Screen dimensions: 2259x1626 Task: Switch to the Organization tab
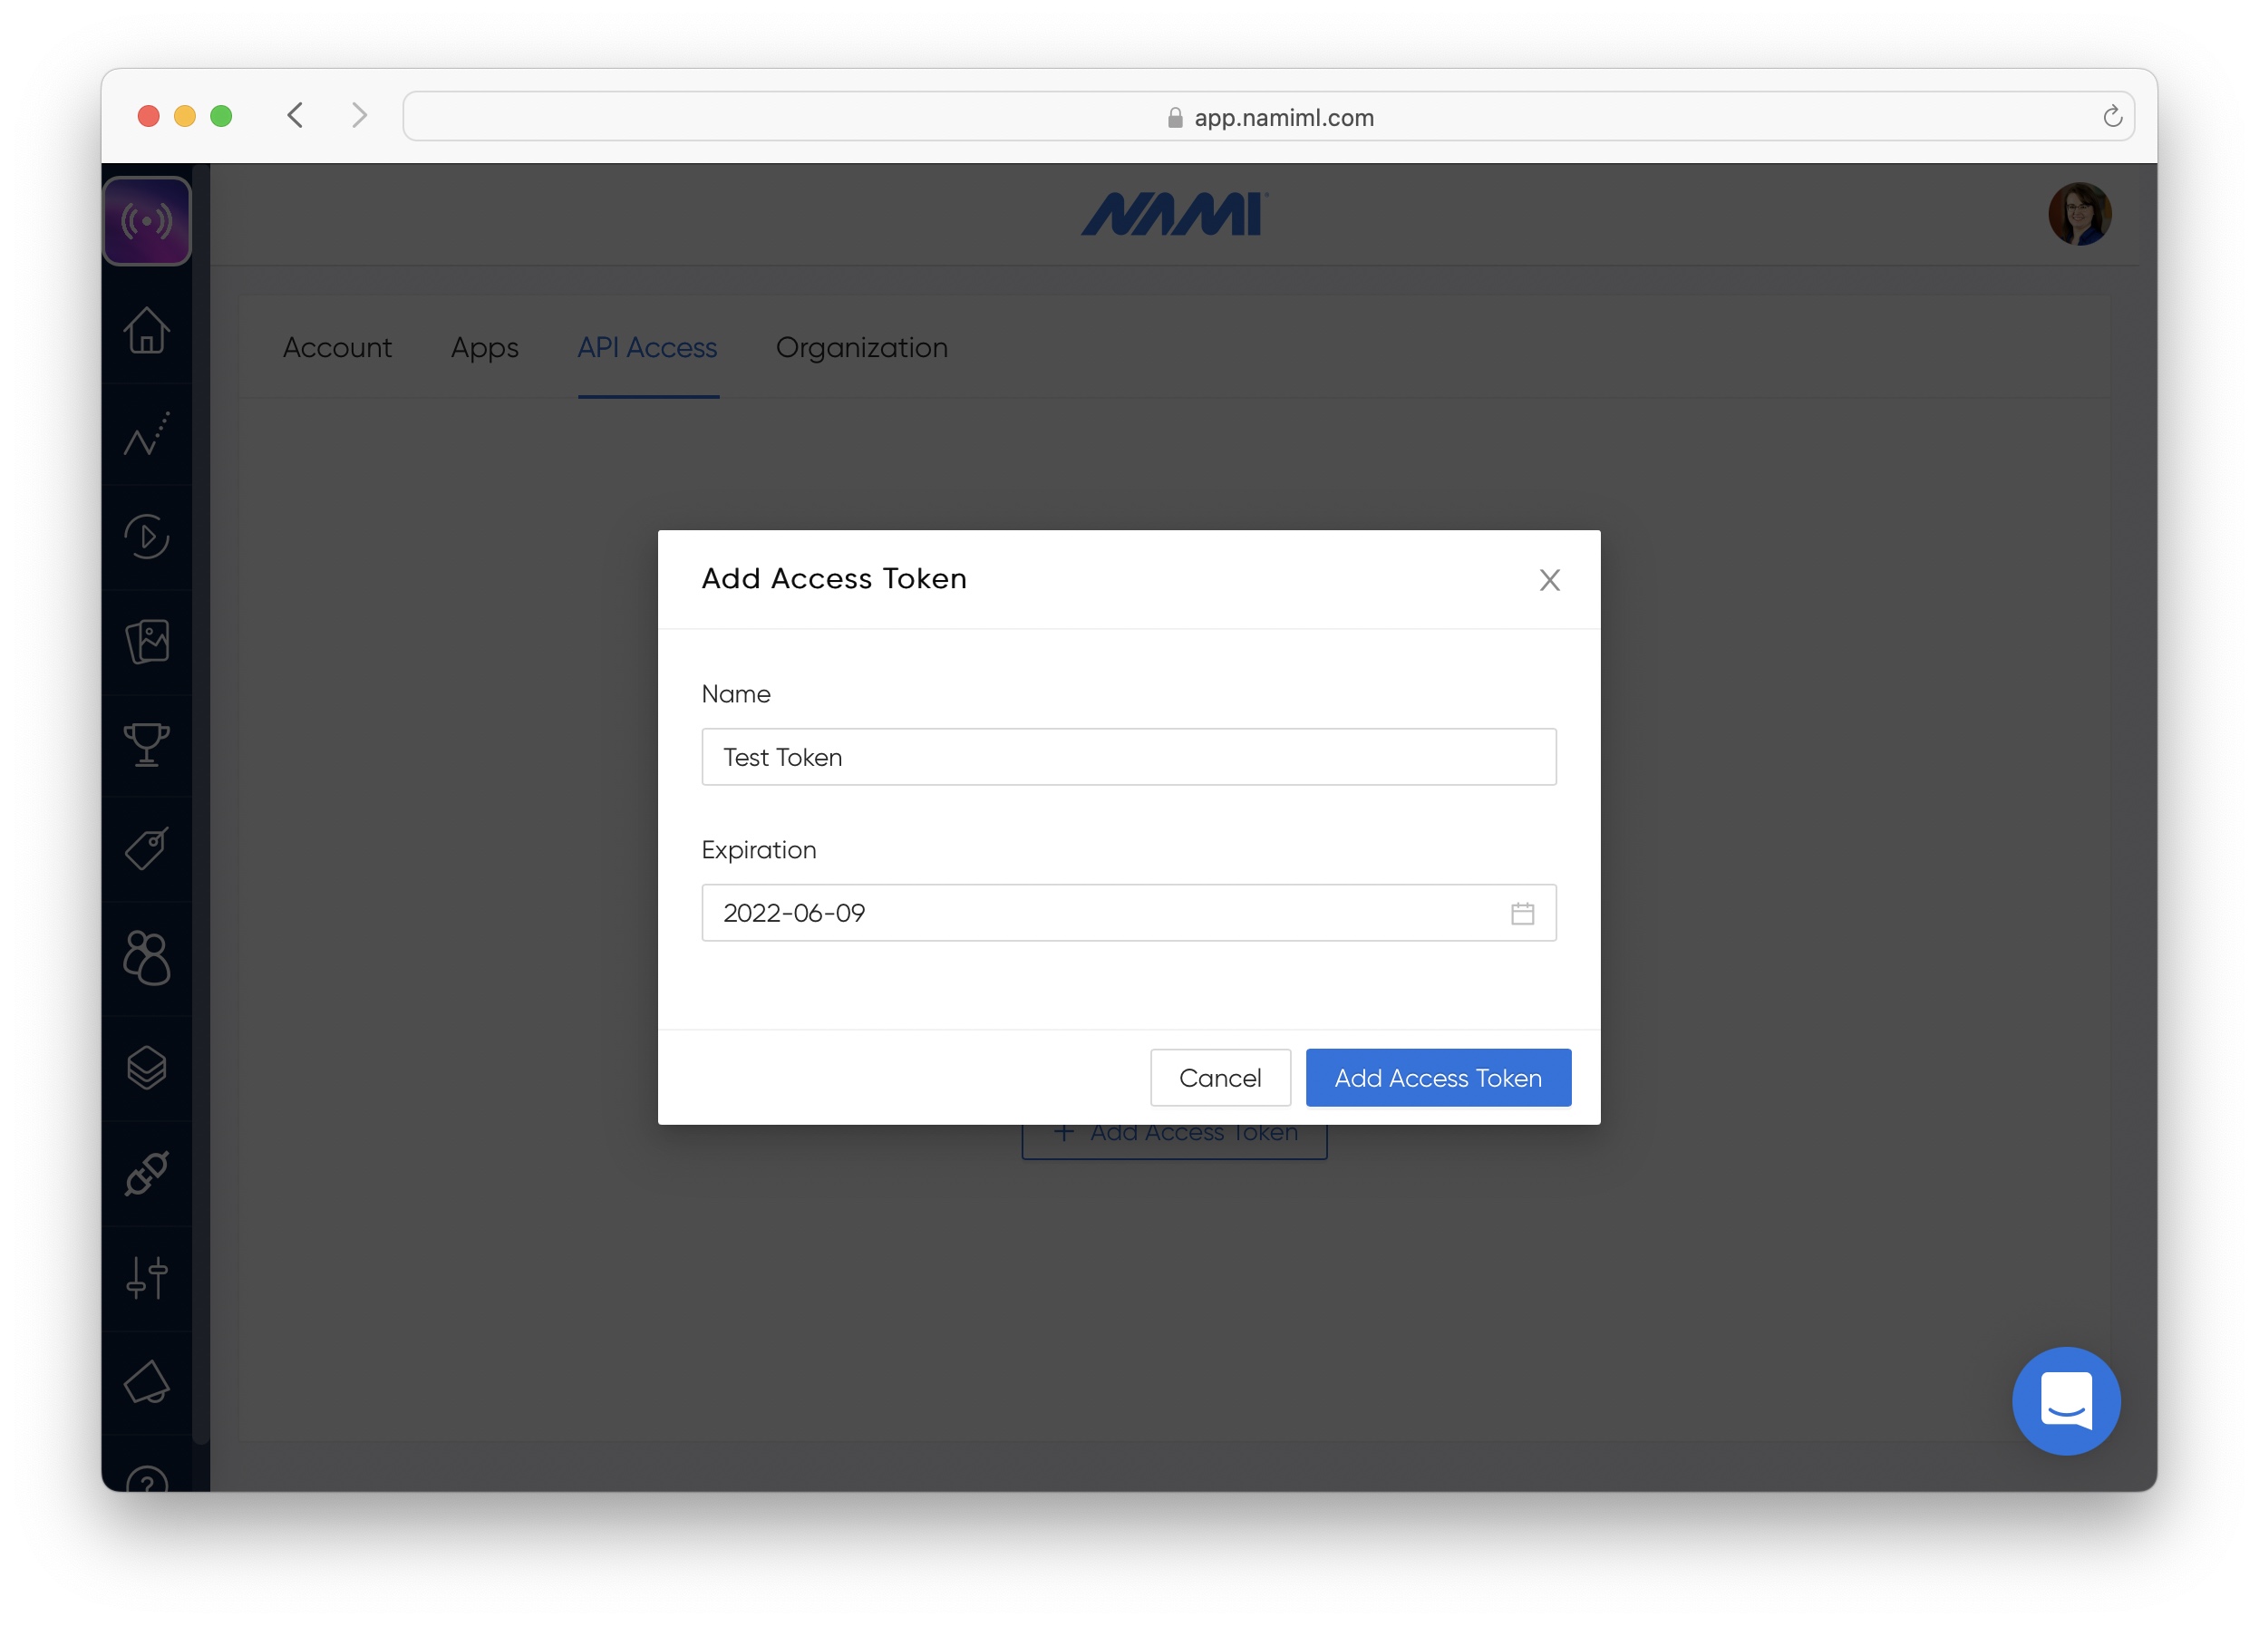[x=860, y=347]
